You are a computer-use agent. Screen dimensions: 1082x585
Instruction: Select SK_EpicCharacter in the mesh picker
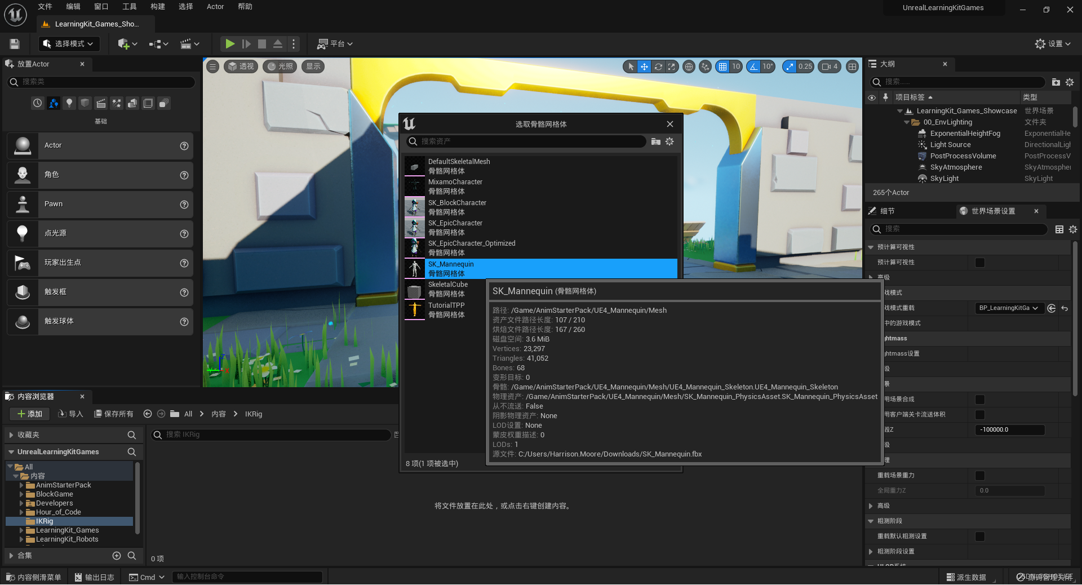[x=541, y=228]
